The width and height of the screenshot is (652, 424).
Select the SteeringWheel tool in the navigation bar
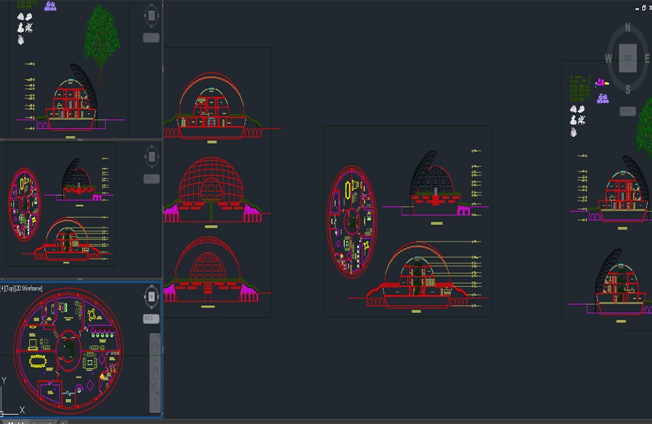[155, 350]
